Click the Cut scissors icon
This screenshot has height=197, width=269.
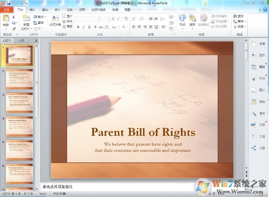(14, 17)
